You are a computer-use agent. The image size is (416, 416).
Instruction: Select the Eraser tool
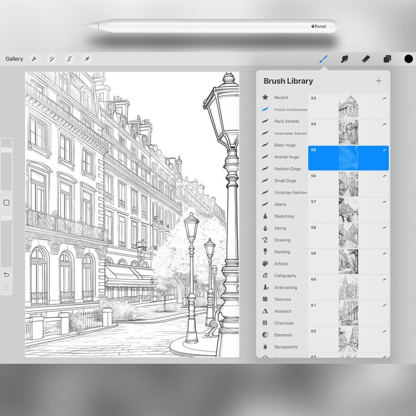366,59
